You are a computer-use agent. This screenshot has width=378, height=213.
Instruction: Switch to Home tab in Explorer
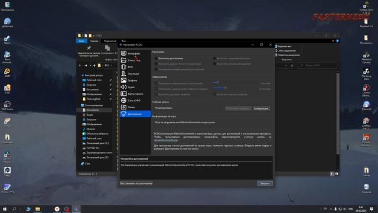coord(94,41)
